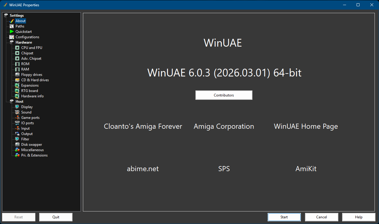
Task: Select the Quickstart page
Action: (24, 31)
